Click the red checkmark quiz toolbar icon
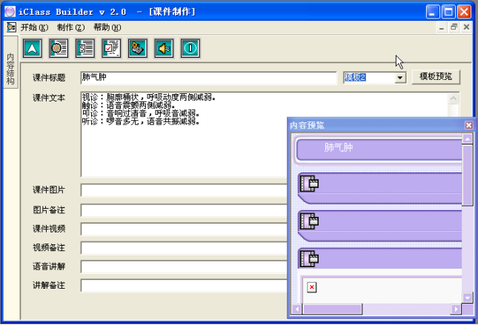The height and width of the screenshot is (325, 478). pyautogui.click(x=111, y=48)
